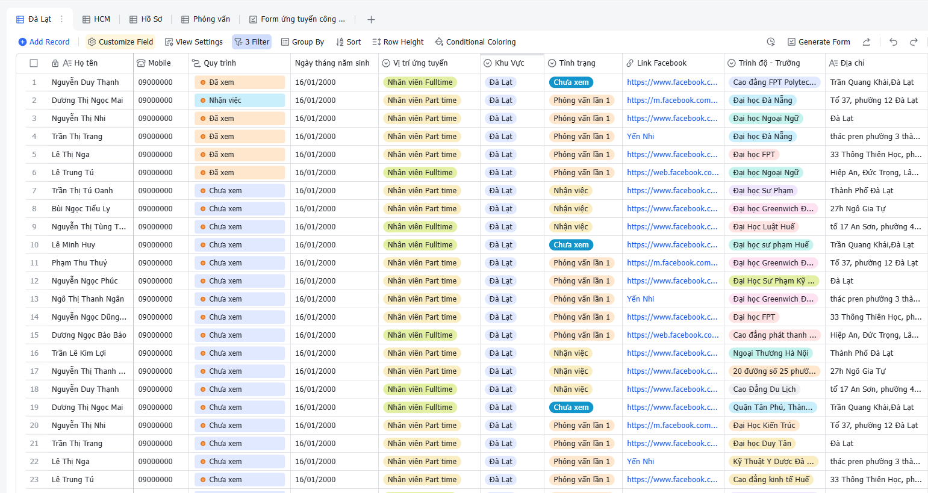The height and width of the screenshot is (493, 928).
Task: Open Yến Nhi link in row 4
Action: (x=640, y=137)
